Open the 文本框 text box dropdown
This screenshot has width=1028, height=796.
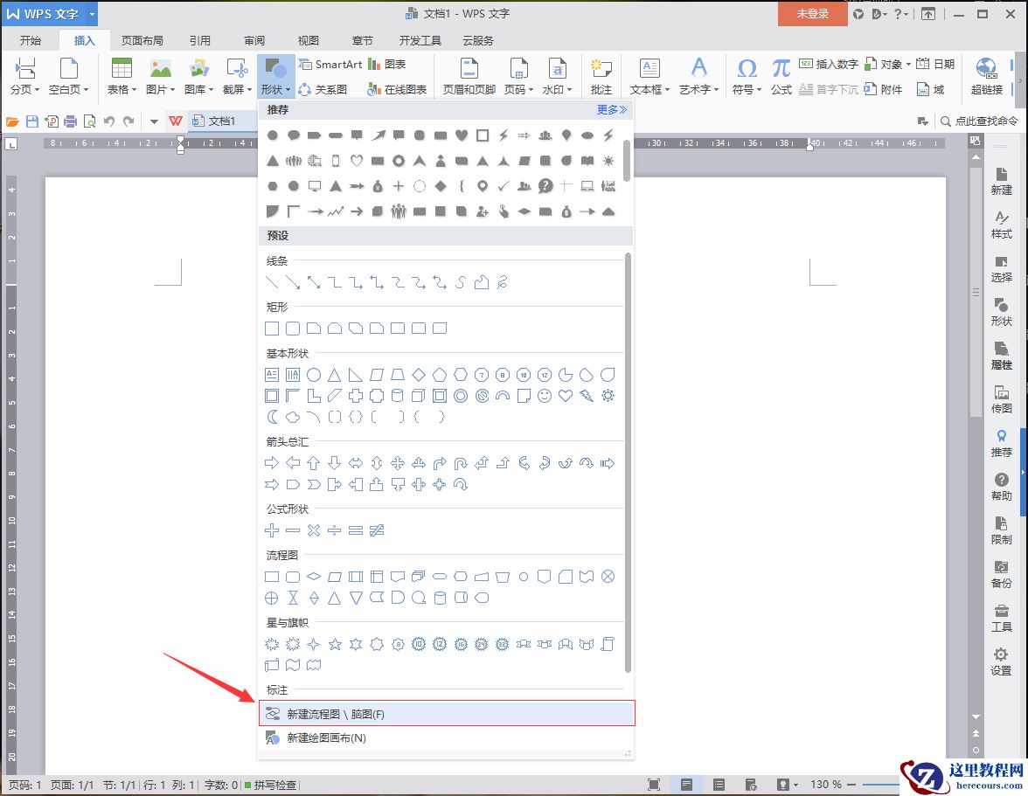(x=649, y=89)
